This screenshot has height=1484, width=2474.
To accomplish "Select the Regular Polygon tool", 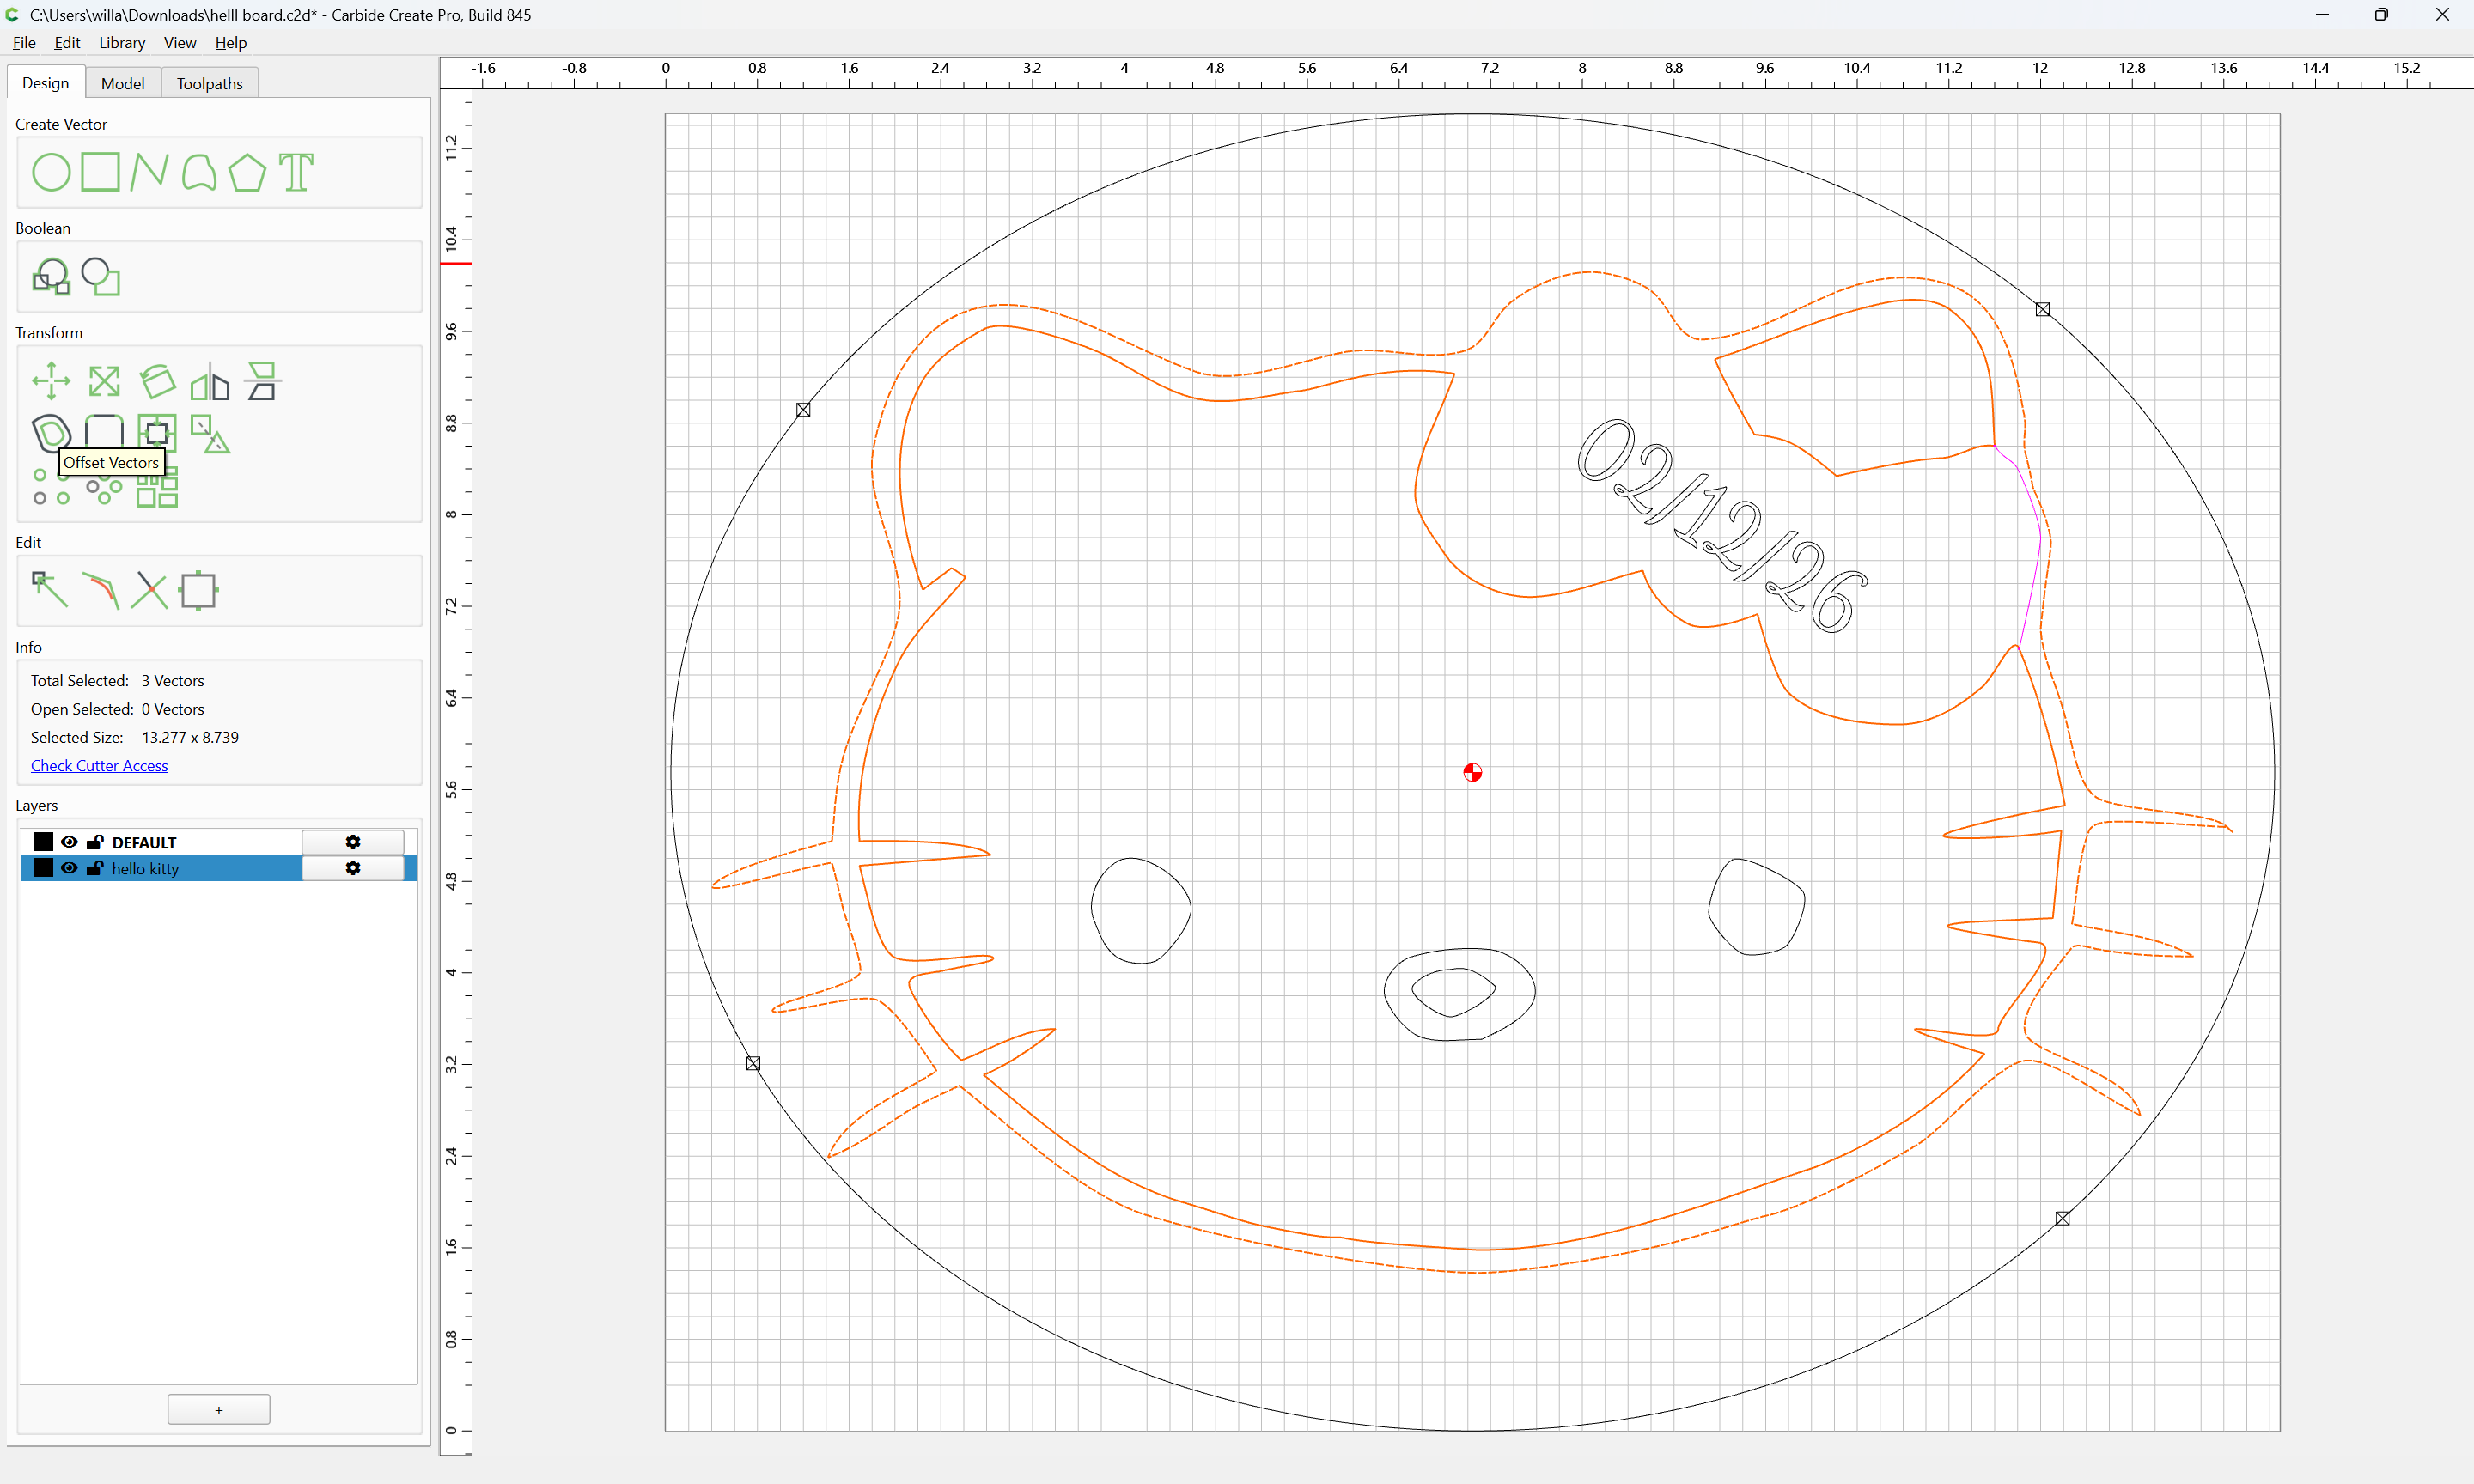I will tap(247, 172).
